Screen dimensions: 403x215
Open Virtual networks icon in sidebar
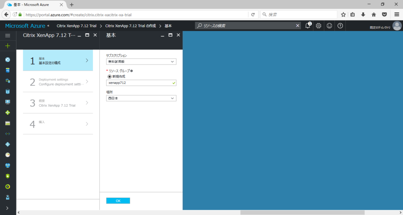[x=8, y=134]
